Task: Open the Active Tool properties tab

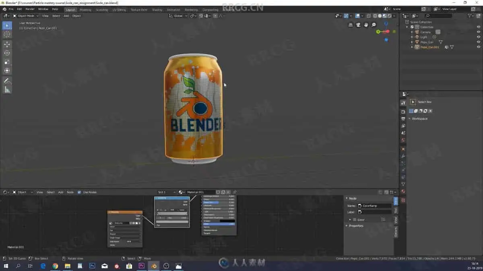Action: (403, 103)
